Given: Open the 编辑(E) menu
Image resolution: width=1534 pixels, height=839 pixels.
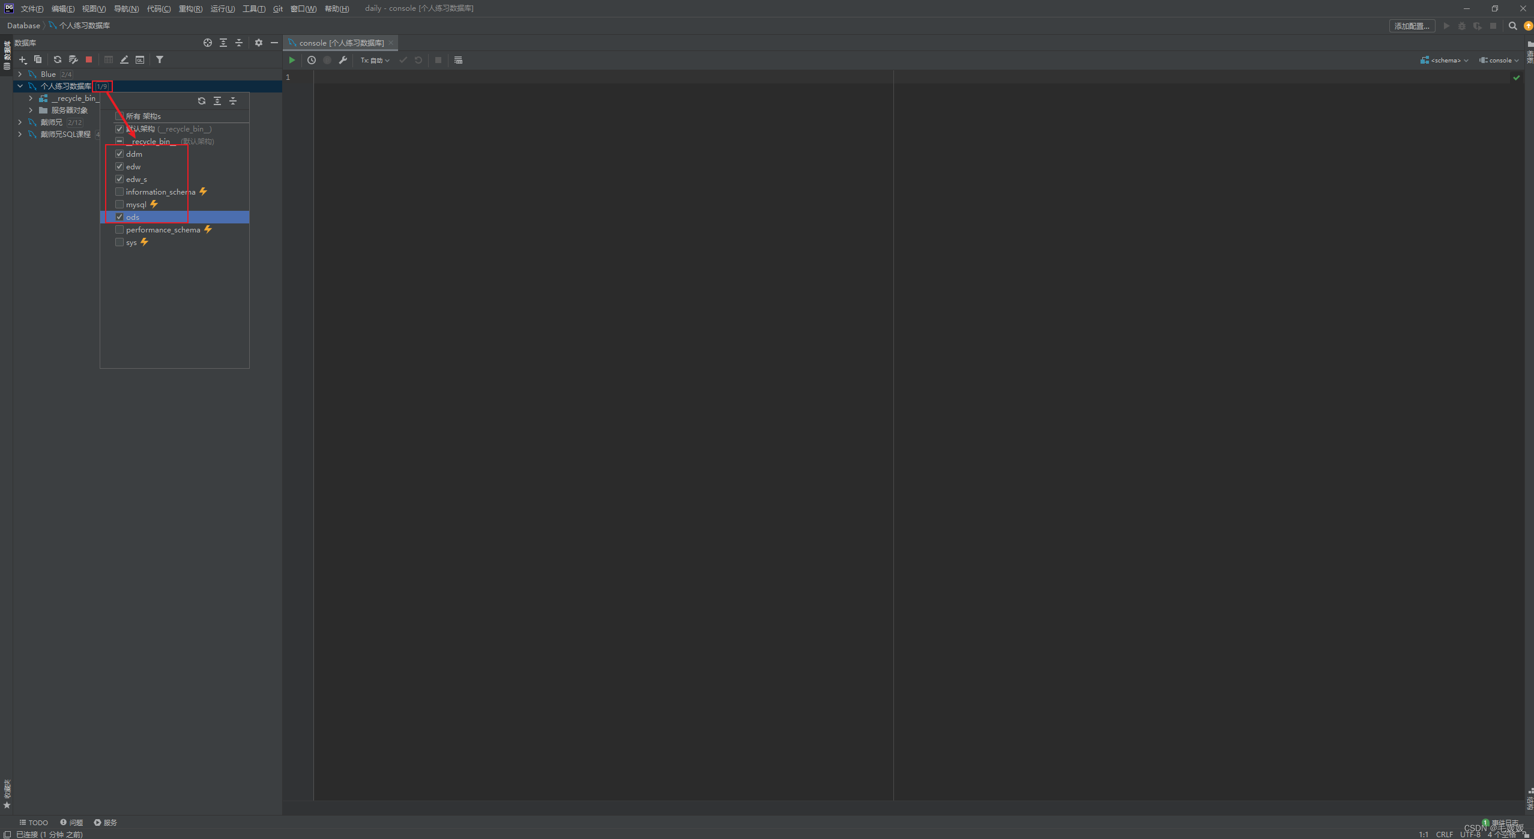Looking at the screenshot, I should (63, 8).
